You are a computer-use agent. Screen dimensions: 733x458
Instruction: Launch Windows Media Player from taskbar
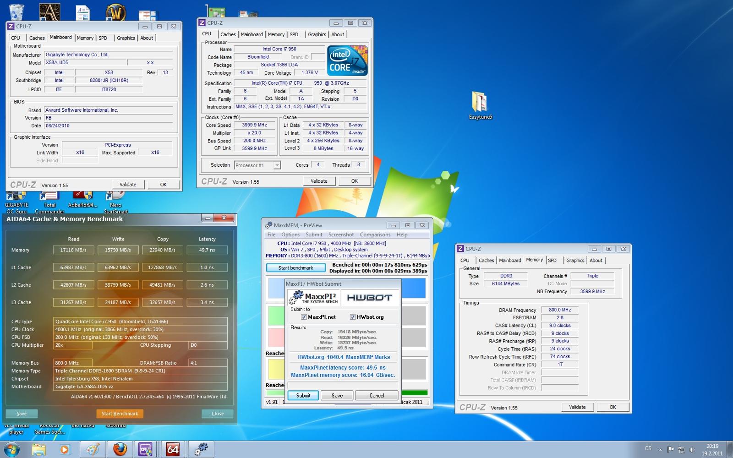point(65,449)
